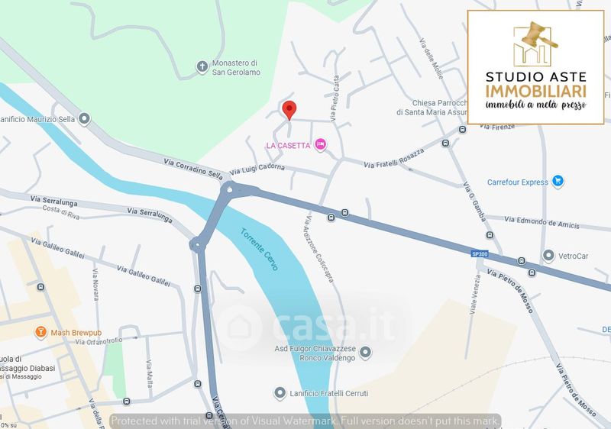Select the Via Fratelli Rosazza street label
The width and height of the screenshot is (611, 429).
[393, 159]
